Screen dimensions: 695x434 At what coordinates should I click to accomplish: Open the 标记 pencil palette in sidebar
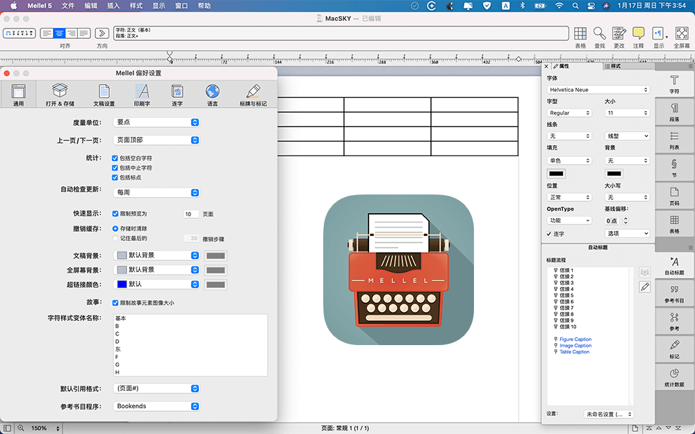[x=674, y=349]
